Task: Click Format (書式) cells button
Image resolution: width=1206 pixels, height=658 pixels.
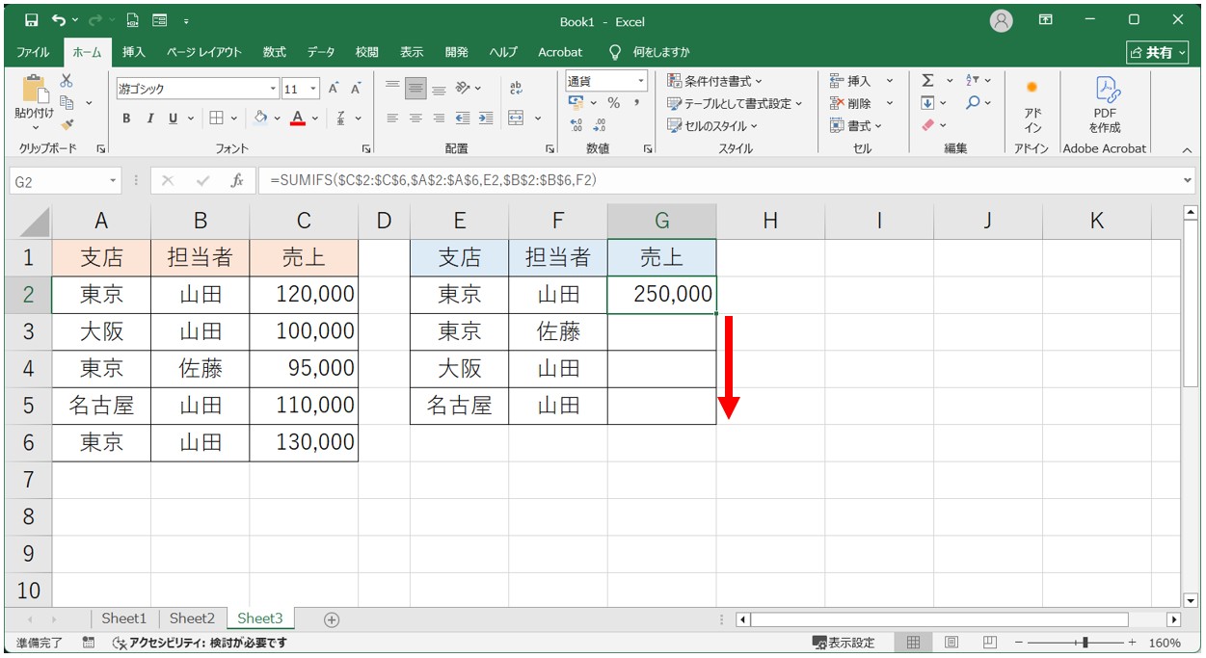Action: point(857,125)
